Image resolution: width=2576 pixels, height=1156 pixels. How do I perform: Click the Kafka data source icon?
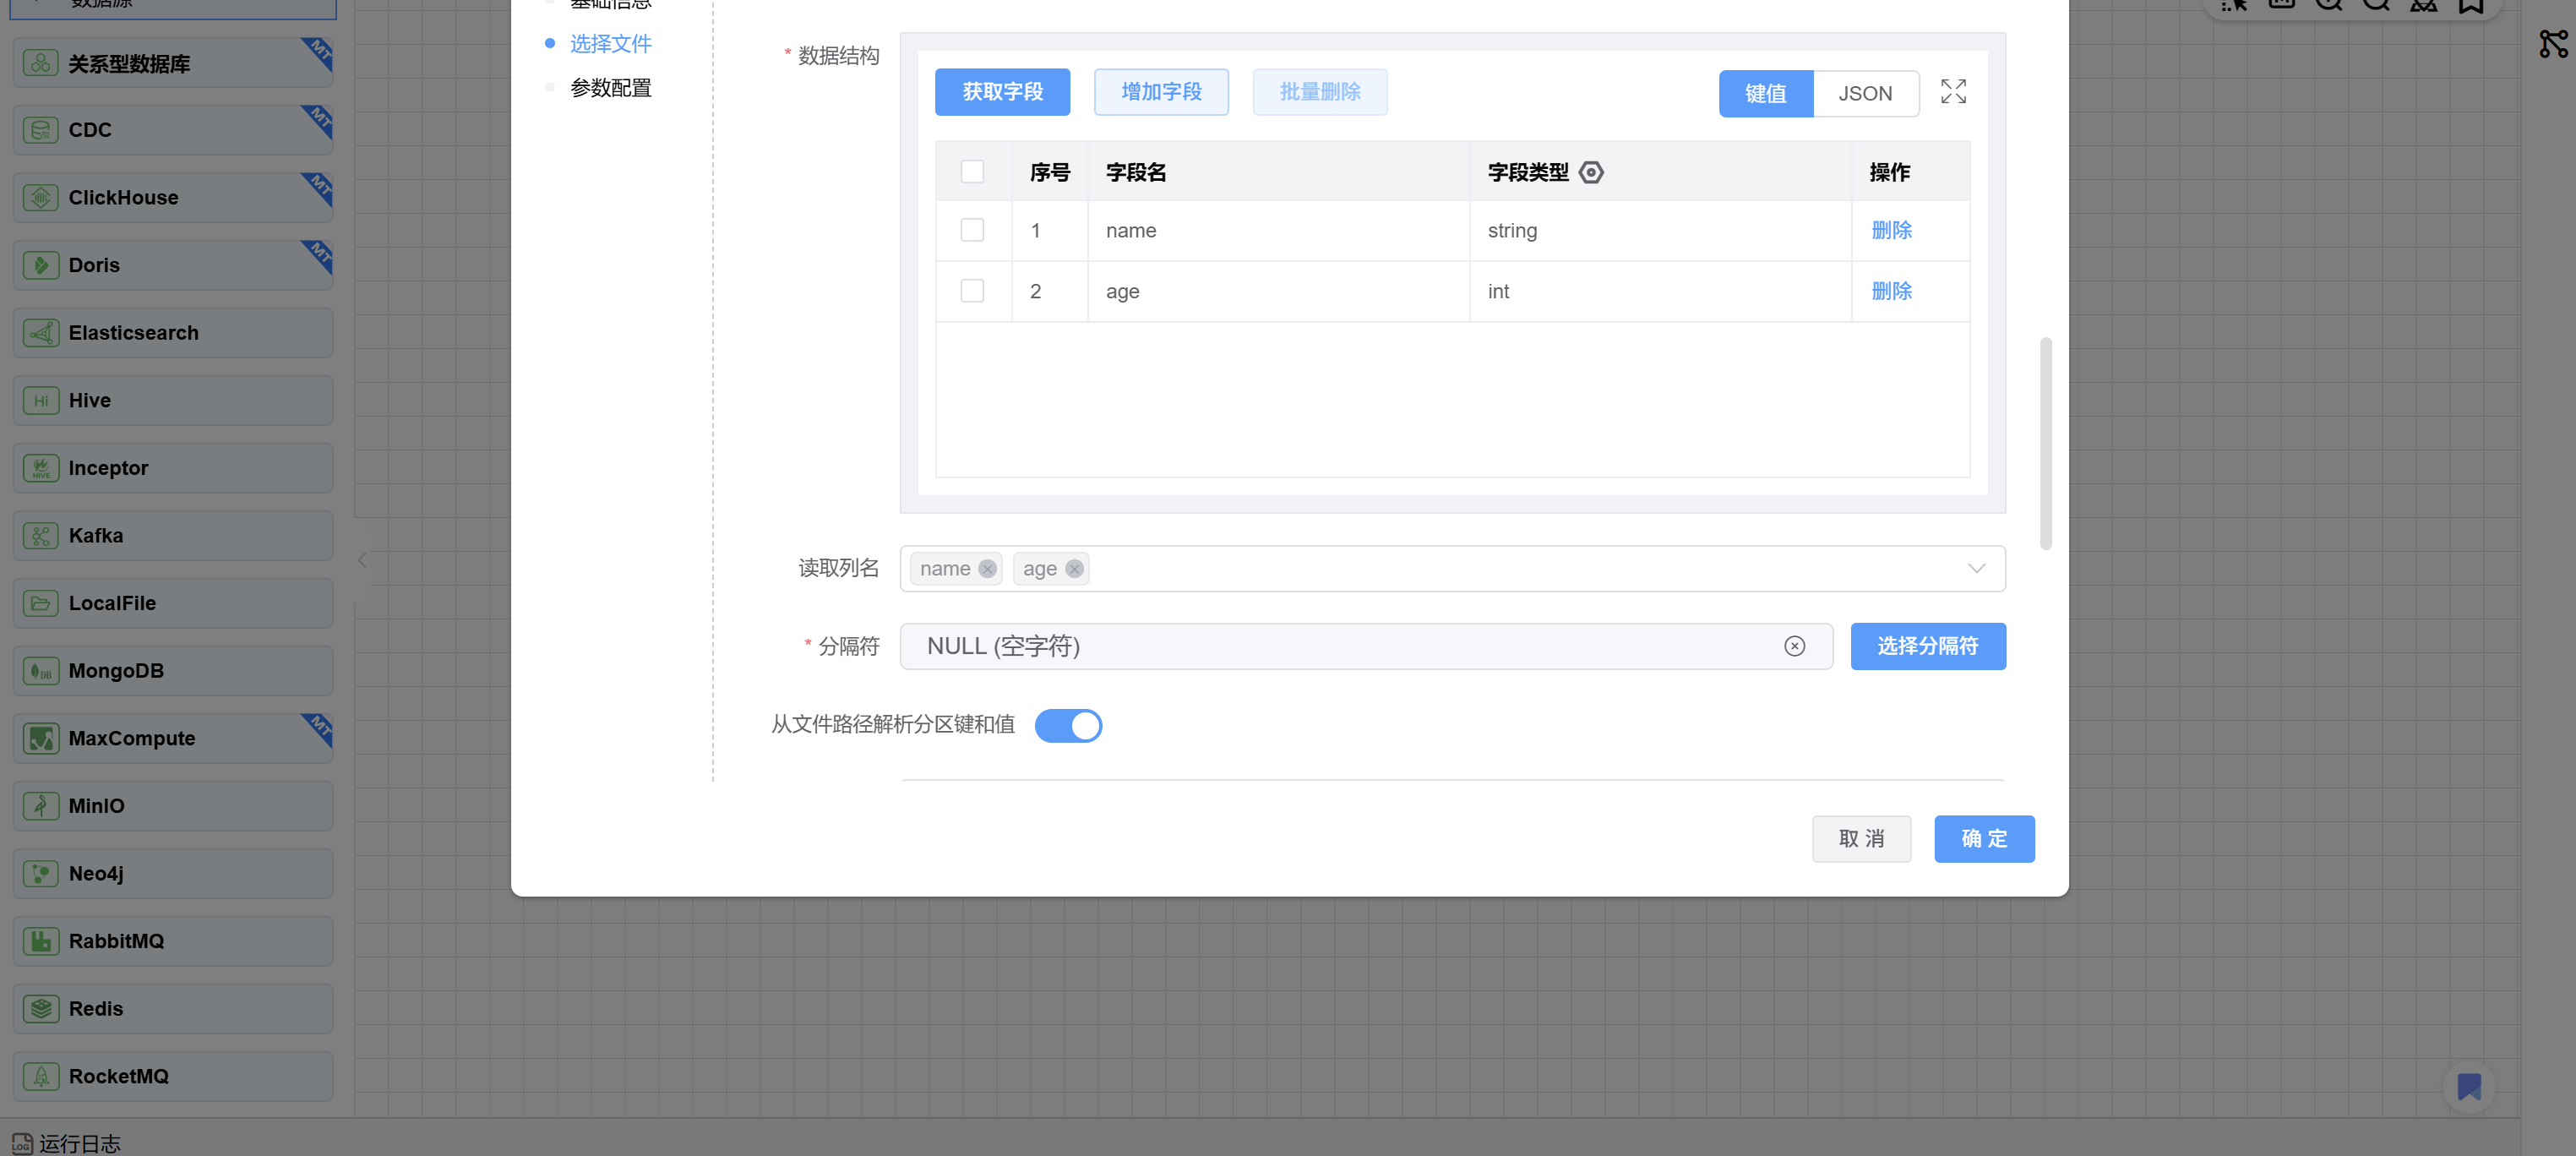[x=41, y=535]
